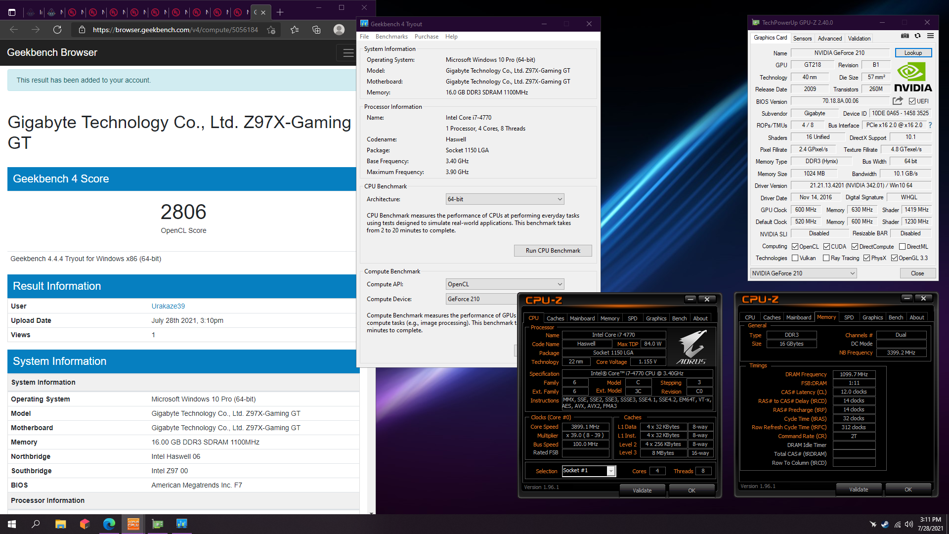Open the Edge favorites list
Viewport: 949px width, 534px height.
pos(295,30)
